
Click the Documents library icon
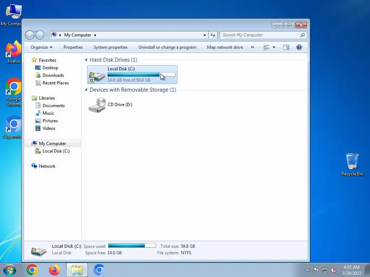click(x=38, y=106)
